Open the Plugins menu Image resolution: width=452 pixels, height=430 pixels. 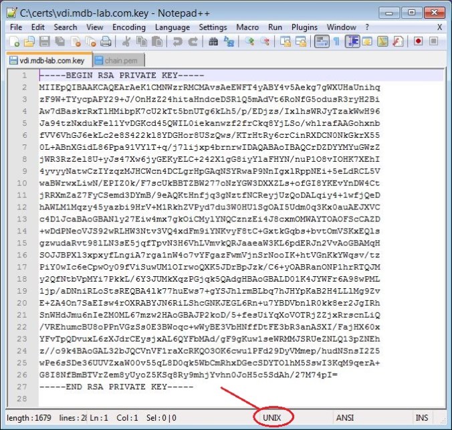[305, 27]
